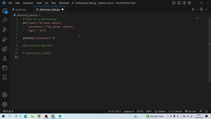Open the View menu

pos(39,3)
